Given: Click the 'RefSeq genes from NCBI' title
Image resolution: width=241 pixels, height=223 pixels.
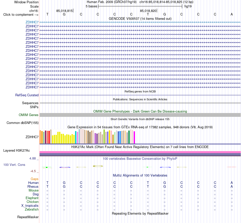Looking at the screenshot, I should coord(140,91).
